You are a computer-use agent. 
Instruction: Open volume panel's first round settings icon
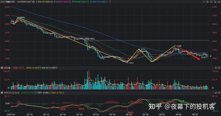216,68
